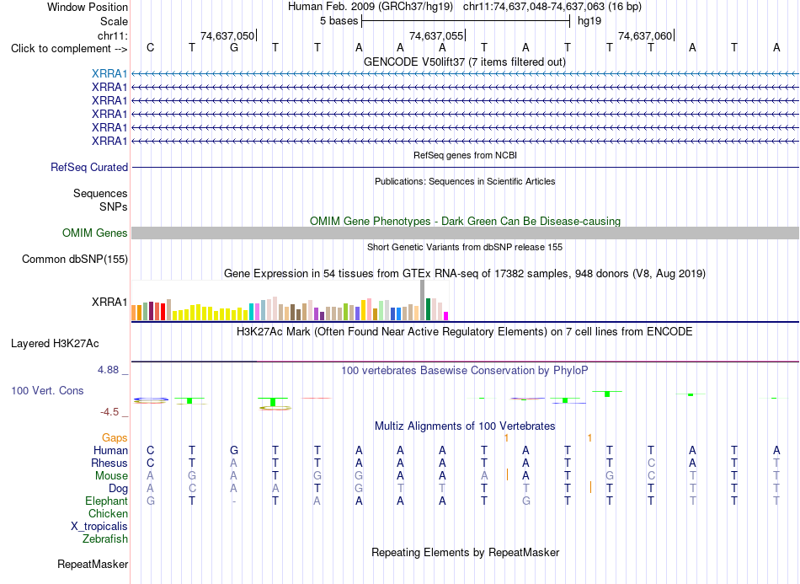Select the Dog species label
Viewport: 800px width, 584px height.
tap(118, 489)
